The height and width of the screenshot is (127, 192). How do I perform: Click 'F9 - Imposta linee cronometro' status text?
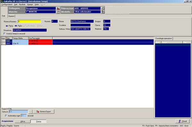pyautogui.click(x=167, y=126)
